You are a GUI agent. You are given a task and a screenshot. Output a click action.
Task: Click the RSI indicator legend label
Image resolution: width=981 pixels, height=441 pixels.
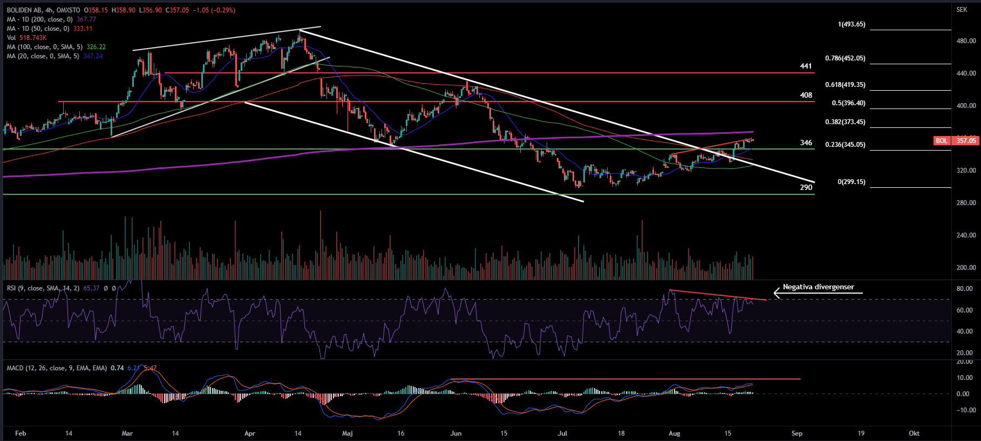pos(43,288)
